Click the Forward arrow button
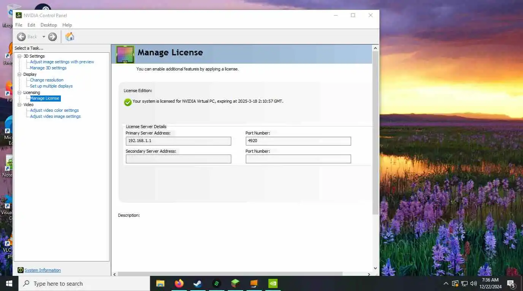The width and height of the screenshot is (523, 291). [x=52, y=37]
